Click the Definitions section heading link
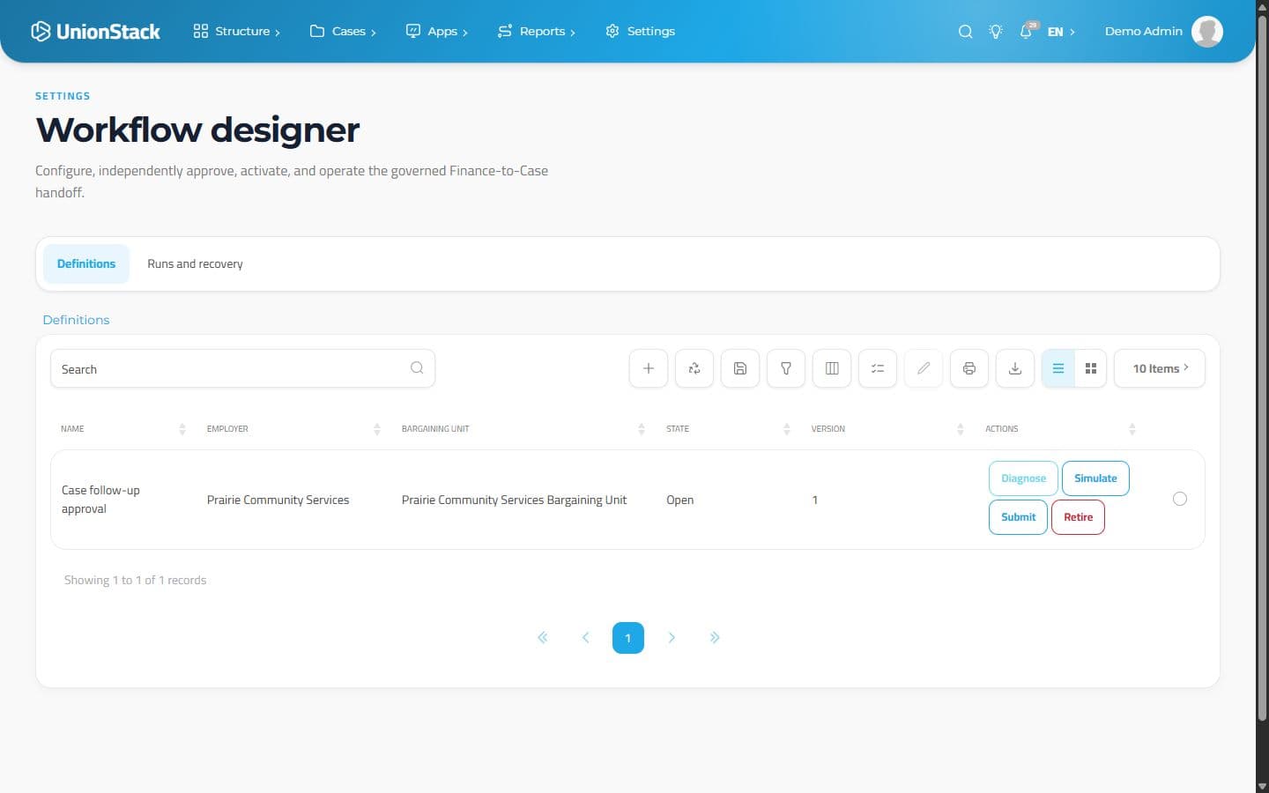This screenshot has height=793, width=1269. tap(76, 320)
